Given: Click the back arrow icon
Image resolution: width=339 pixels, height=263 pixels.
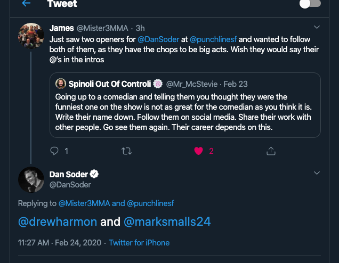Looking at the screenshot, I should (26, 4).
